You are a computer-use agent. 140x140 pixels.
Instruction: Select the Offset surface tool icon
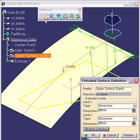[52, 16]
